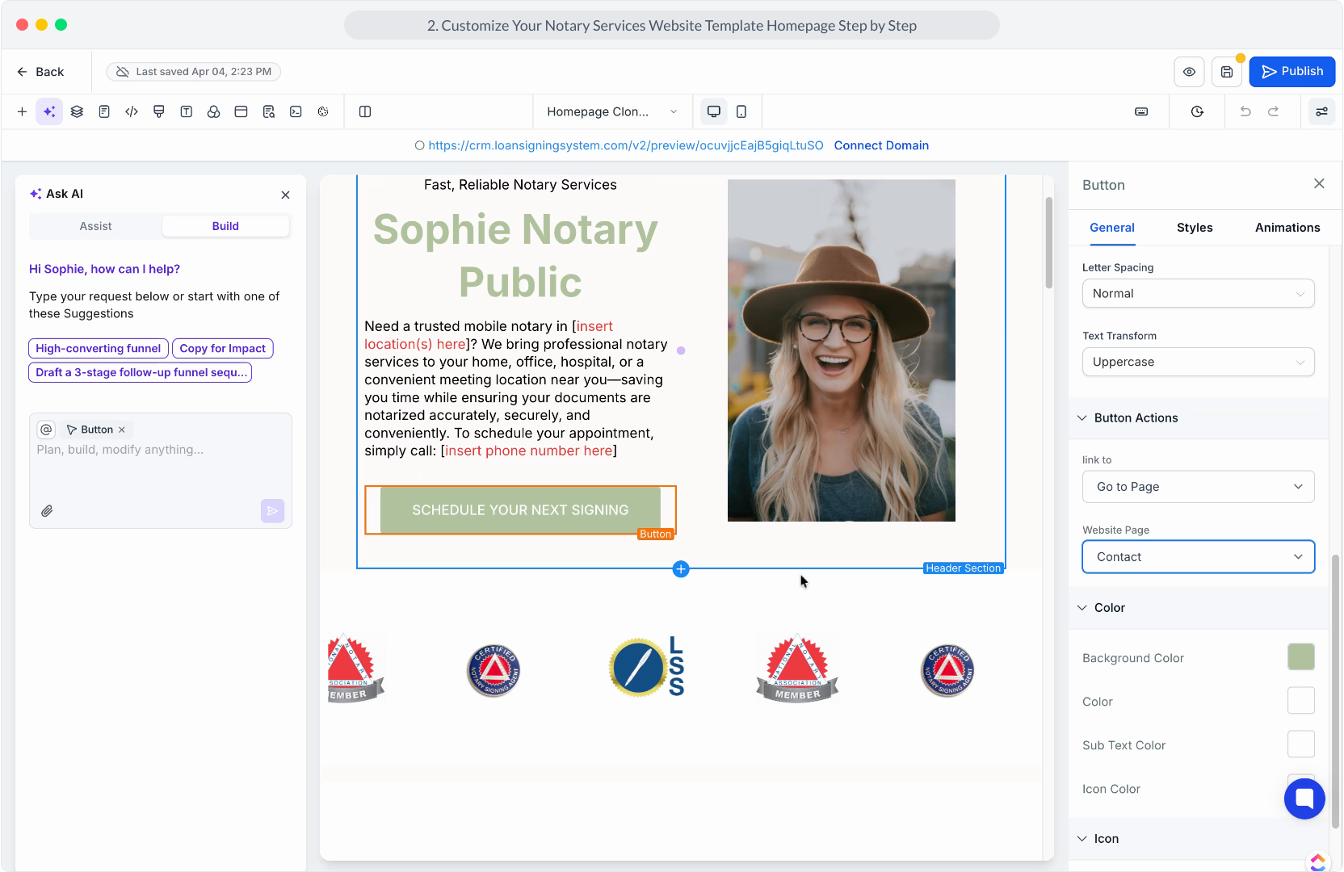Open the Text Transform Uppercase dropdown
1344x872 pixels.
(1198, 362)
